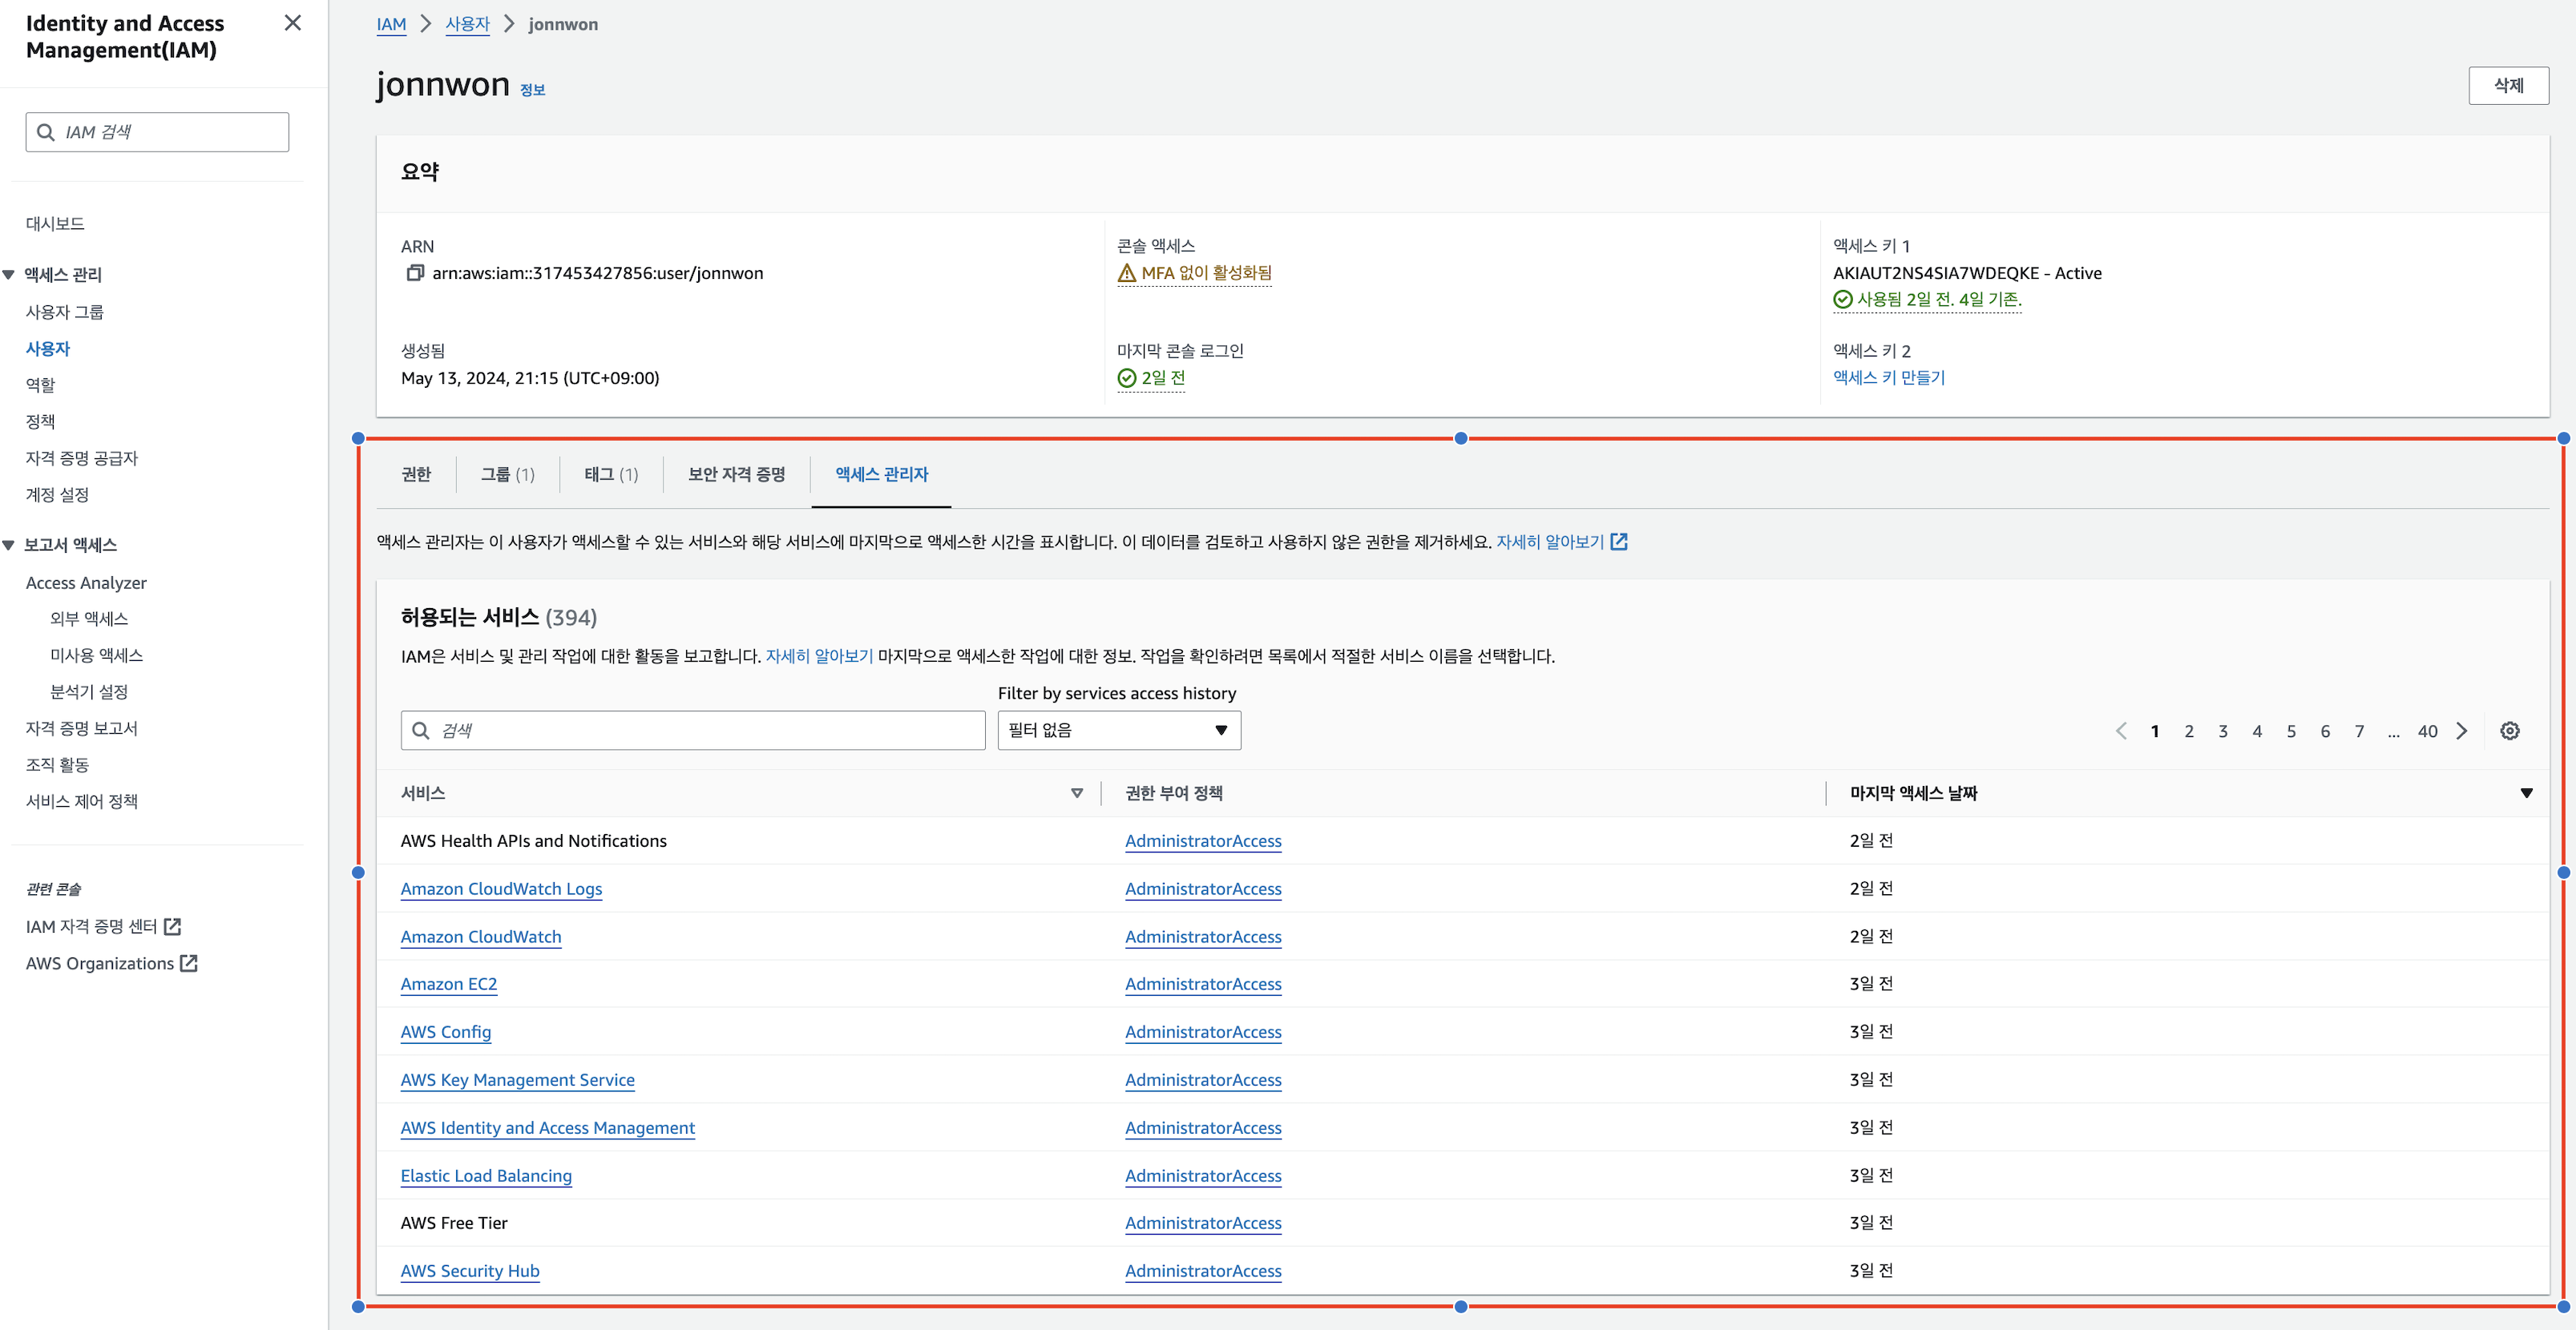Screen dimensions: 2576x1330
Task: Sort the 서비스 column
Action: 1076,793
